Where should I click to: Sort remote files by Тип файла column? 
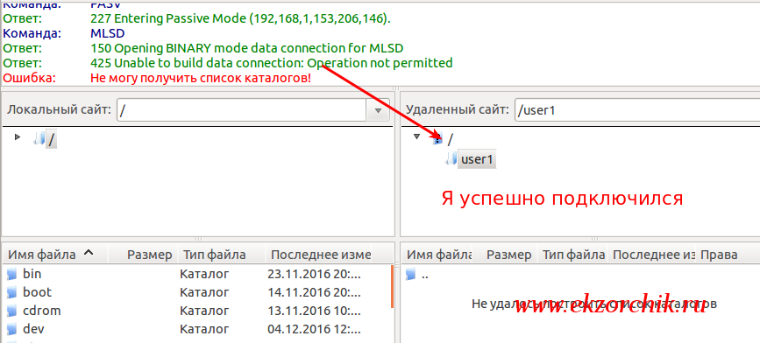[573, 255]
